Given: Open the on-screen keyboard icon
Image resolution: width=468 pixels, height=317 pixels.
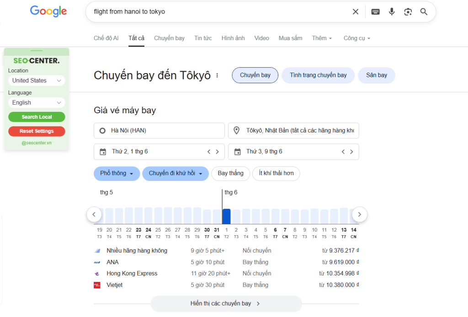Looking at the screenshot, I should coord(375,11).
